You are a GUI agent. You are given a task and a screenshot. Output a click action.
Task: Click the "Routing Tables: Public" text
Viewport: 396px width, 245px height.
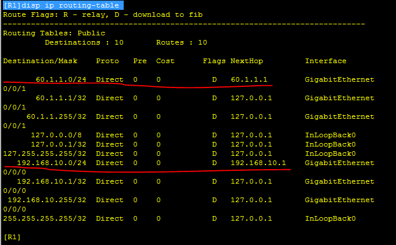(x=54, y=33)
